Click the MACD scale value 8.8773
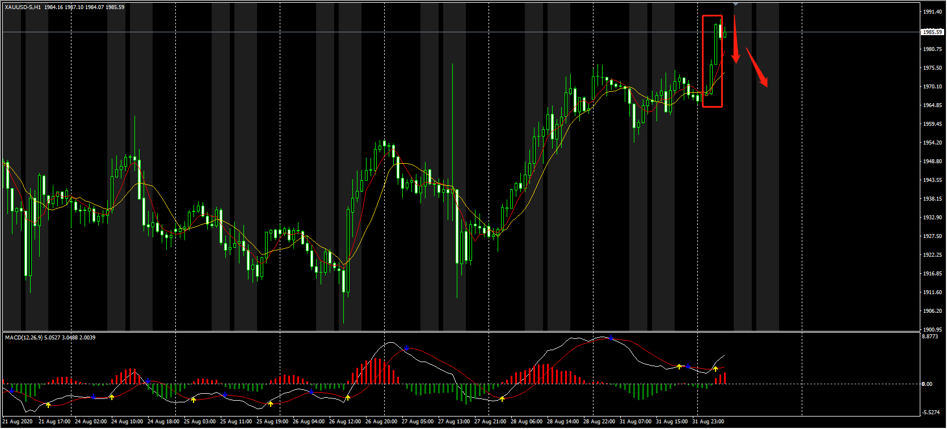Screen dimensions: 947x429 931,337
